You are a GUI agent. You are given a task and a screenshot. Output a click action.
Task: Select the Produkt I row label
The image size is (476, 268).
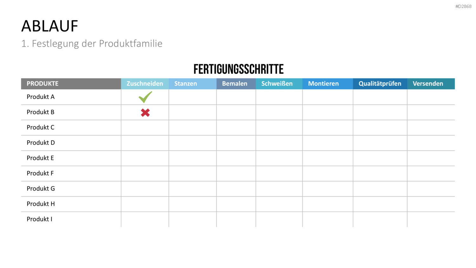[x=39, y=219]
